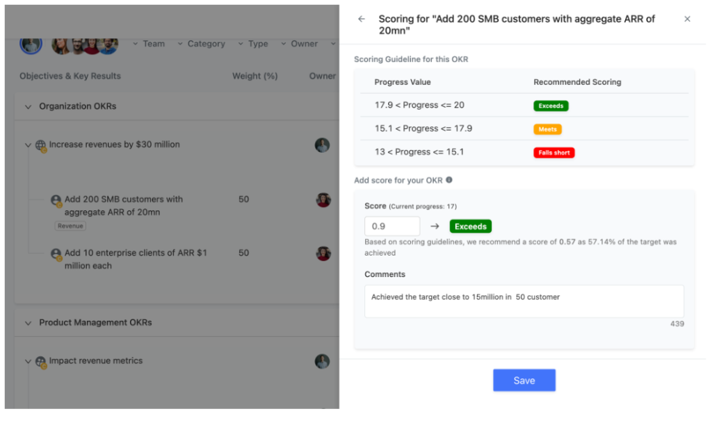Click the Revenue tag under the SMB key result
712x425 pixels.
70,226
